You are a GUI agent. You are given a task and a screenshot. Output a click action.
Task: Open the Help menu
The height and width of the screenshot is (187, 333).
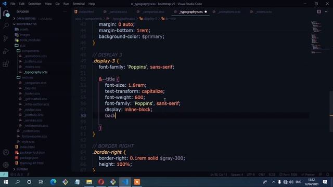click(92, 4)
